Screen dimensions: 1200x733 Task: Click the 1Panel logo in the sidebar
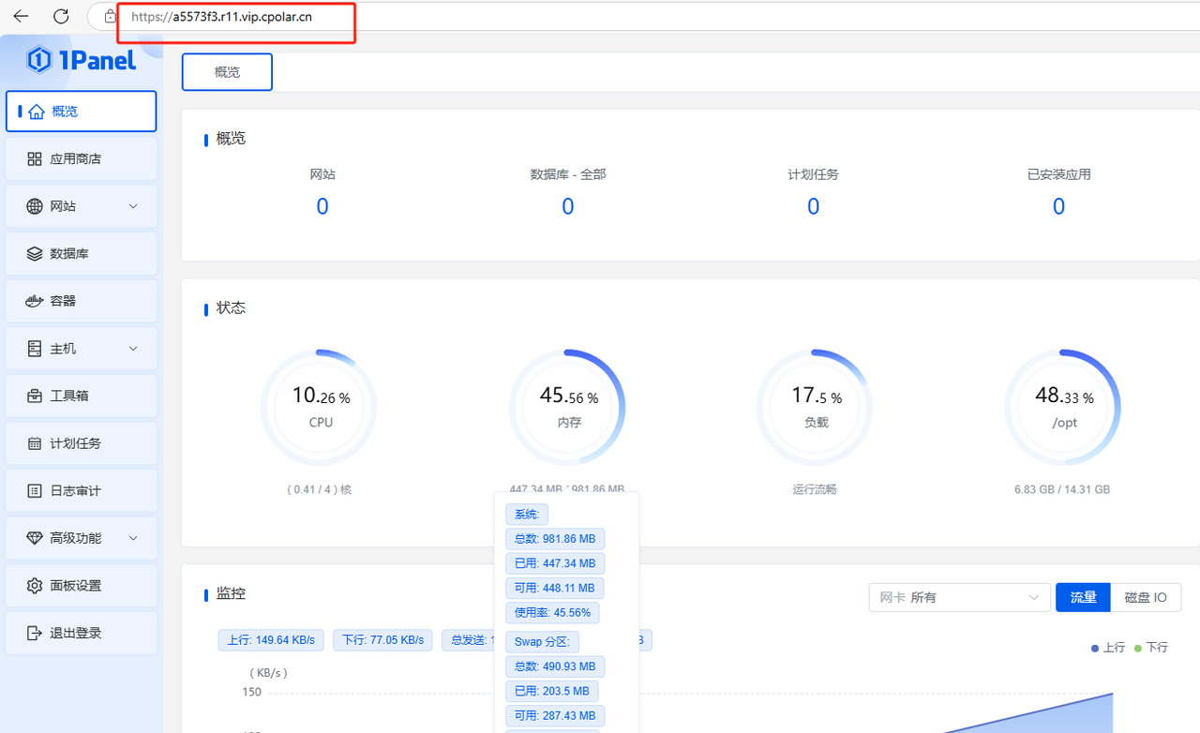[82, 60]
